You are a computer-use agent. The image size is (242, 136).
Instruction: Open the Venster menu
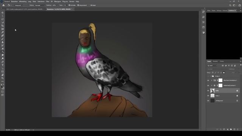pyautogui.click(x=71, y=2)
